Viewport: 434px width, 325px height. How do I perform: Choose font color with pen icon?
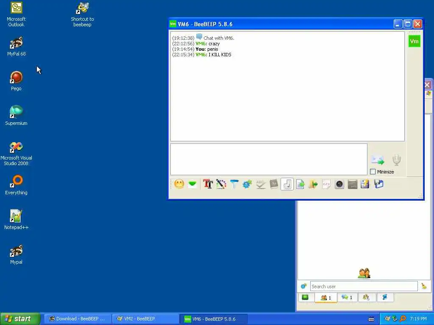click(221, 184)
